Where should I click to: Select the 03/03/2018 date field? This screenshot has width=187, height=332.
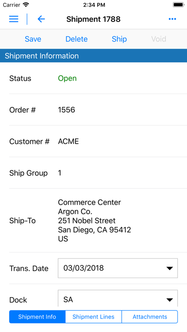[x=118, y=268]
